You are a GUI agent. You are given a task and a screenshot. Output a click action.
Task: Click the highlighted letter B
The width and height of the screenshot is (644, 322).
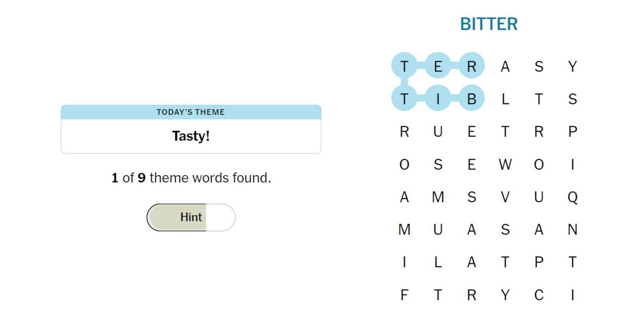pyautogui.click(x=471, y=99)
